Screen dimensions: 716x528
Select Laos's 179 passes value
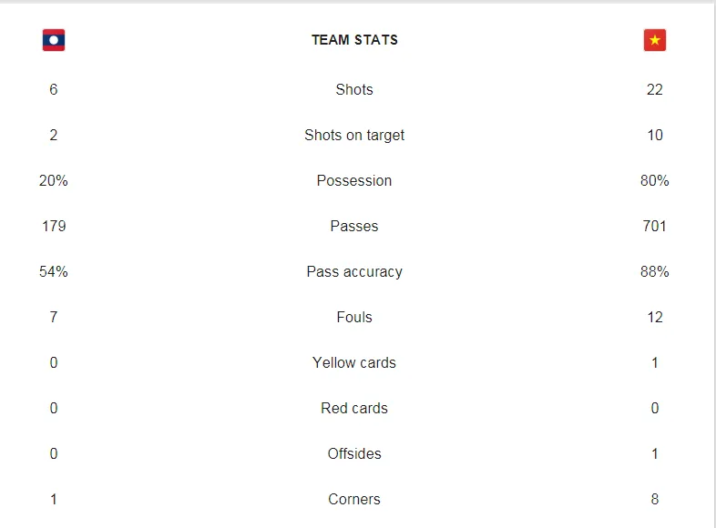(54, 226)
